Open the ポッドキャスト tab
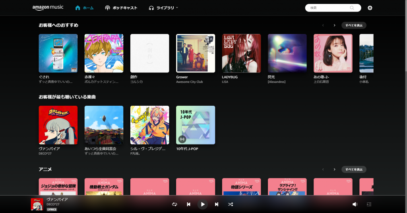This screenshot has height=213, width=407. (121, 8)
